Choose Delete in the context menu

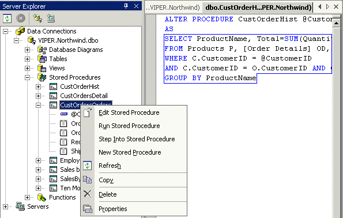point(134,194)
